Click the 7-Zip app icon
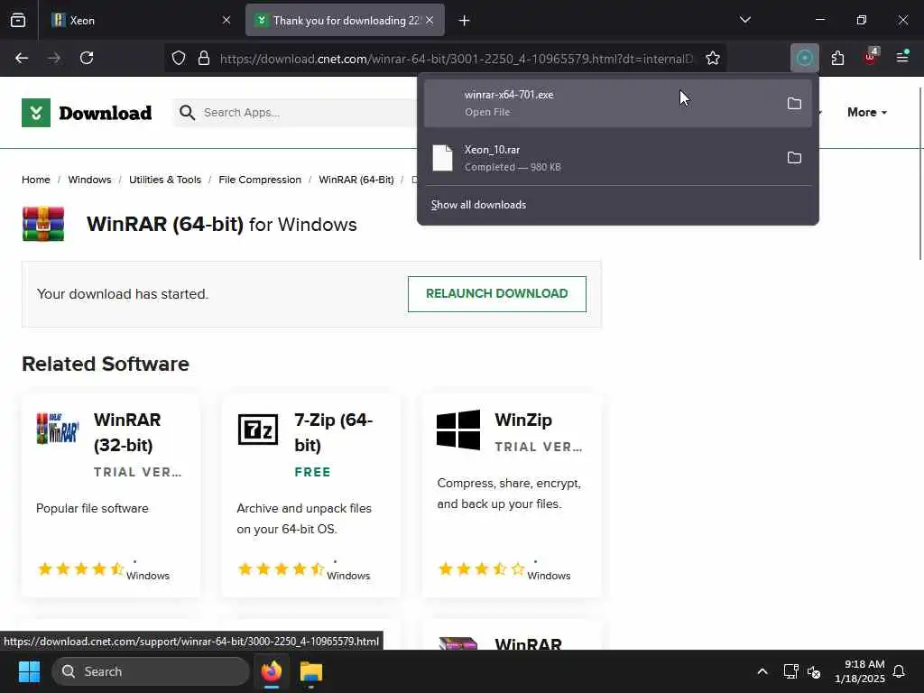Image resolution: width=924 pixels, height=693 pixels. click(x=257, y=429)
